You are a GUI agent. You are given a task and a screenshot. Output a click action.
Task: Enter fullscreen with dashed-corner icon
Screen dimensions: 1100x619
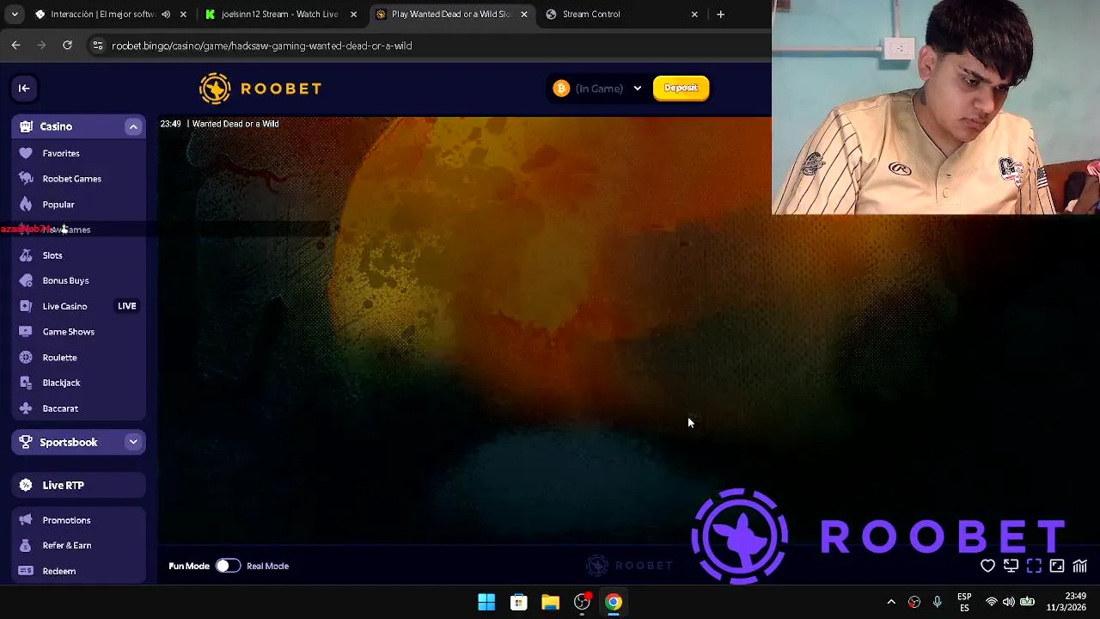click(x=1034, y=566)
